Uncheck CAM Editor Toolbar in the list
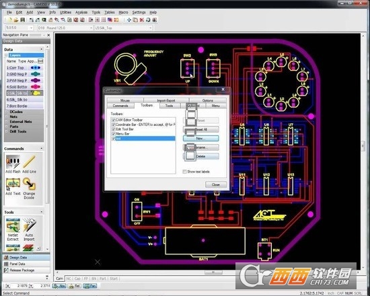The width and height of the screenshot is (370, 296). [x=113, y=120]
